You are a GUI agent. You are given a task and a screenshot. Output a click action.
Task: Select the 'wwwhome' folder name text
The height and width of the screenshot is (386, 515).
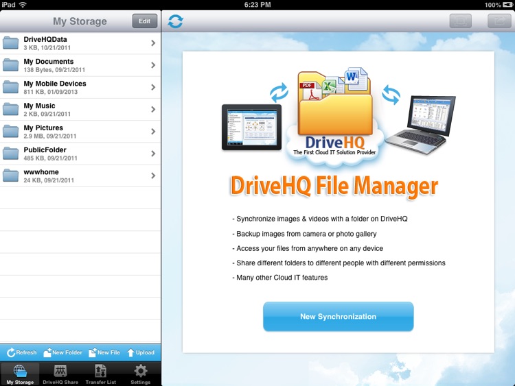tap(41, 172)
